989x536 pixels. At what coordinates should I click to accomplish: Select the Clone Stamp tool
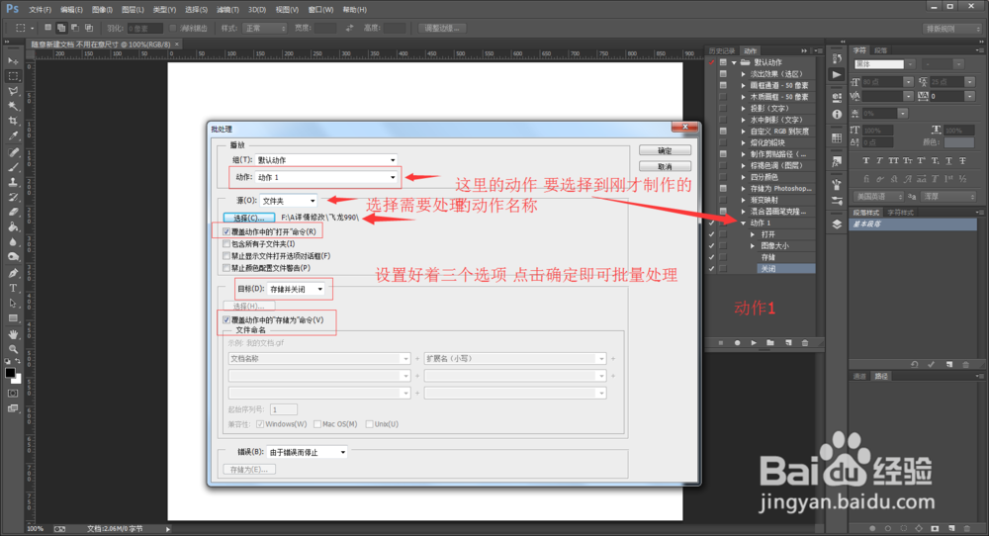pos(13,182)
